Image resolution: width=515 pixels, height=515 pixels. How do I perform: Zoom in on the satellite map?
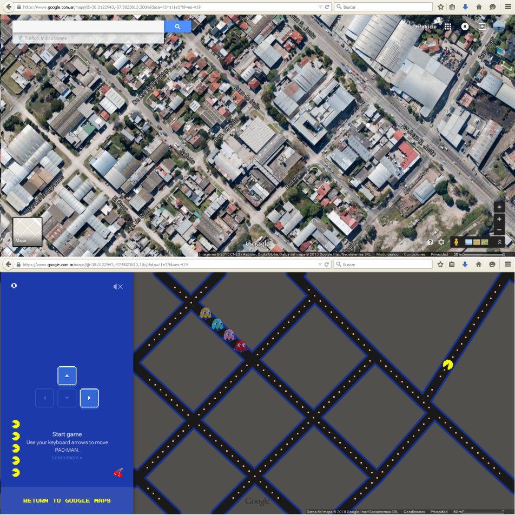[499, 219]
